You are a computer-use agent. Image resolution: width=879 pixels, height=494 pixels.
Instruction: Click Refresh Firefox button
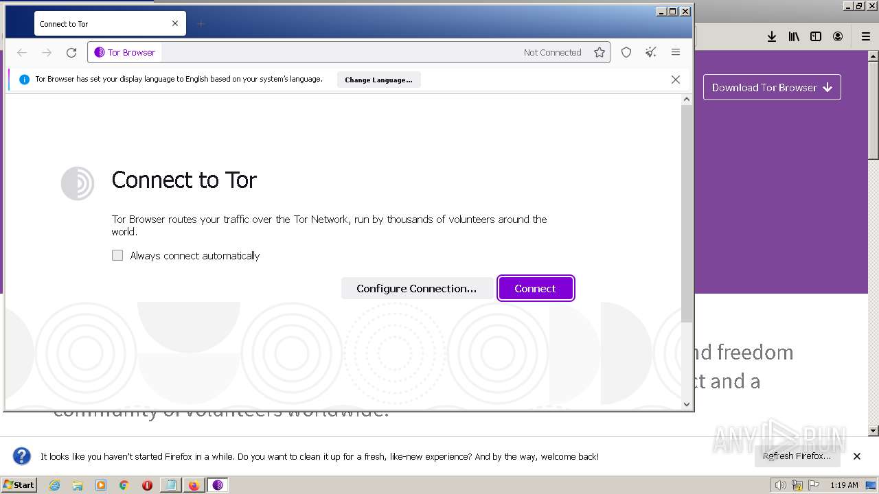(x=797, y=456)
